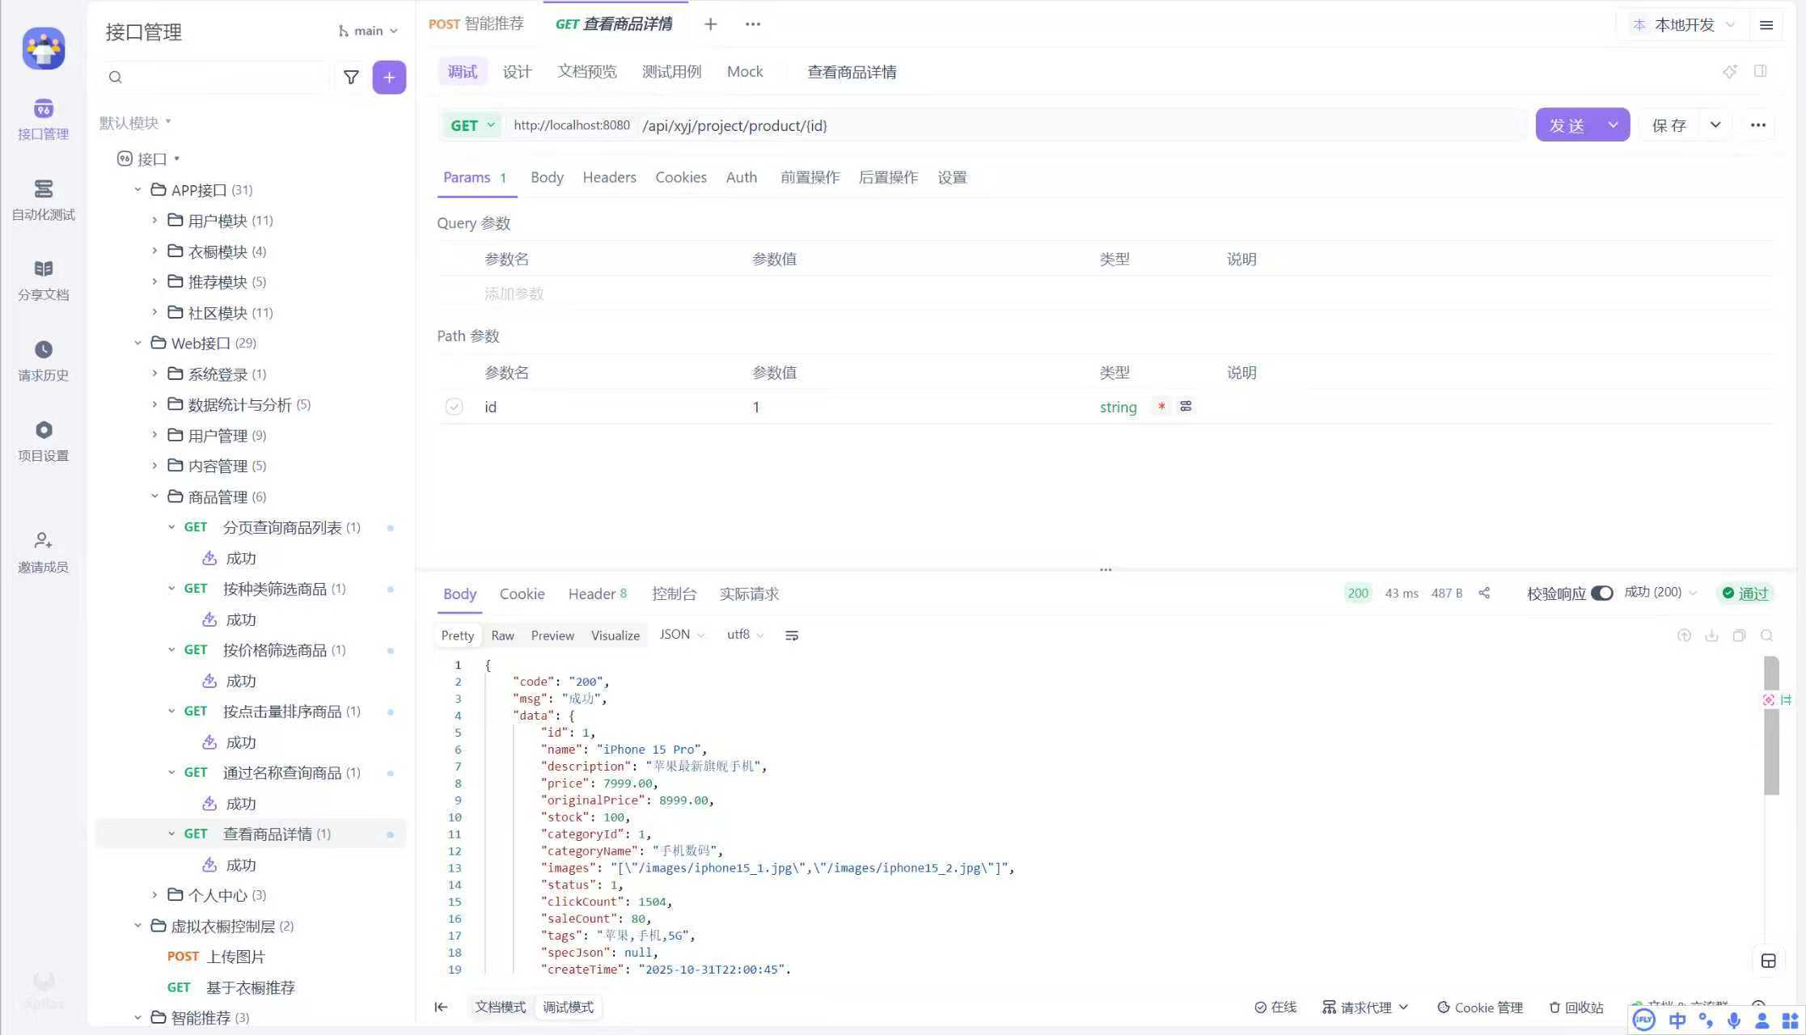The width and height of the screenshot is (1806, 1035).
Task: Click the share icon next to 487 B
Action: coord(1484,593)
